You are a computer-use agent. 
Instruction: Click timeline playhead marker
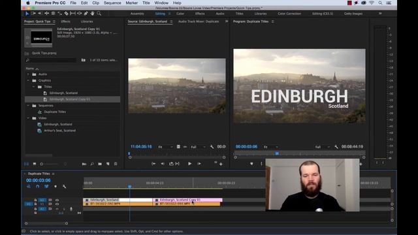click(x=129, y=187)
